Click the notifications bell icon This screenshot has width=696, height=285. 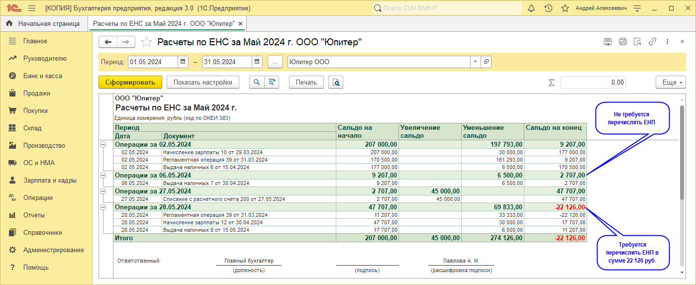pyautogui.click(x=531, y=8)
